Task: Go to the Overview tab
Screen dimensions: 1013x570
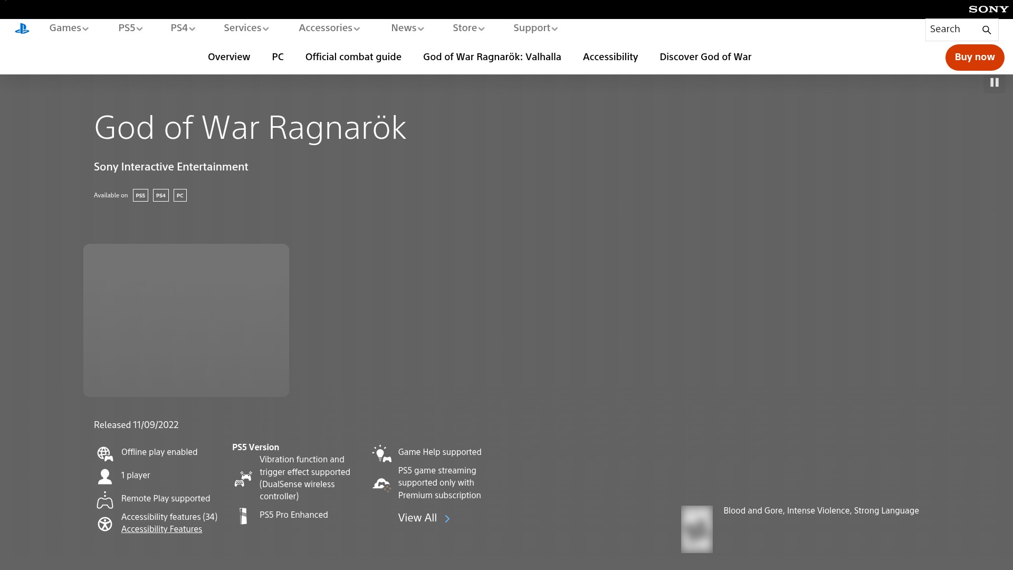Action: [229, 57]
